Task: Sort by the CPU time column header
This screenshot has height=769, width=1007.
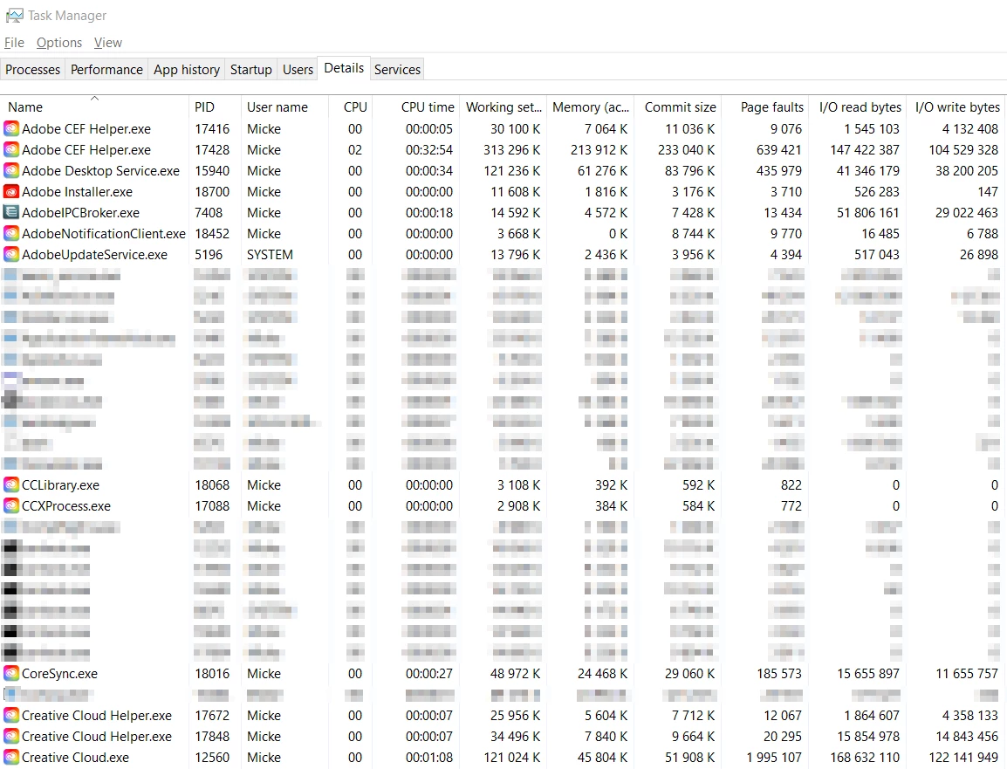Action: (x=416, y=107)
